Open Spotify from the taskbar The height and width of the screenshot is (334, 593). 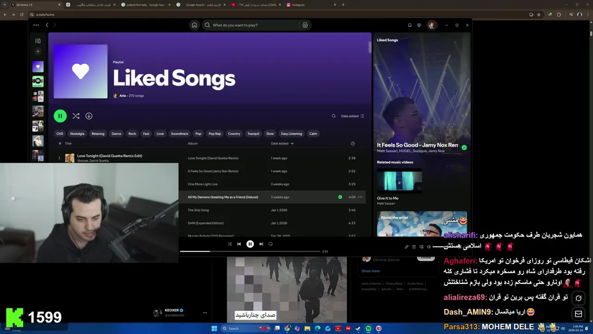(x=368, y=328)
